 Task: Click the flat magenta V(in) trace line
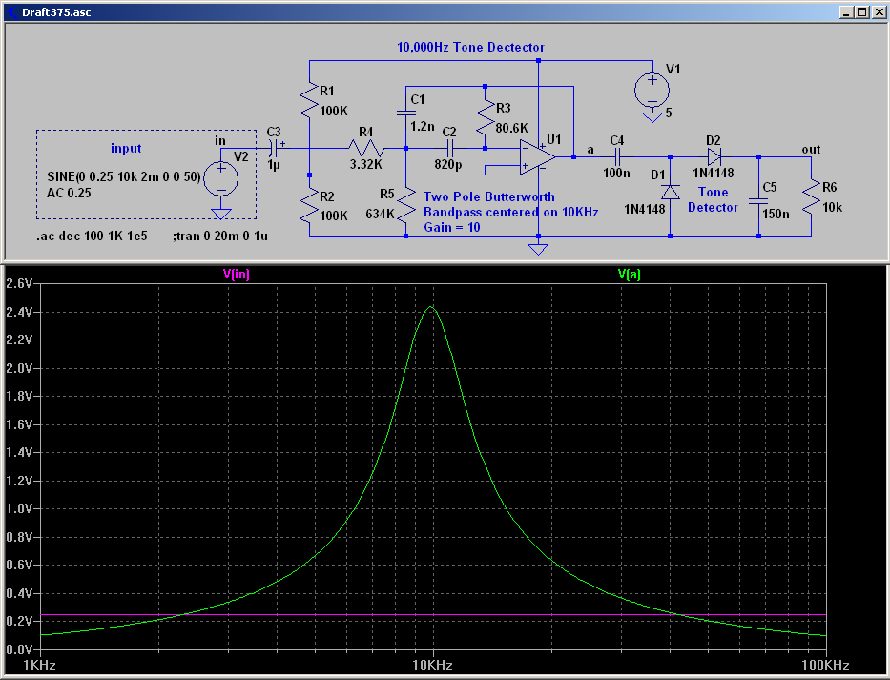432,615
